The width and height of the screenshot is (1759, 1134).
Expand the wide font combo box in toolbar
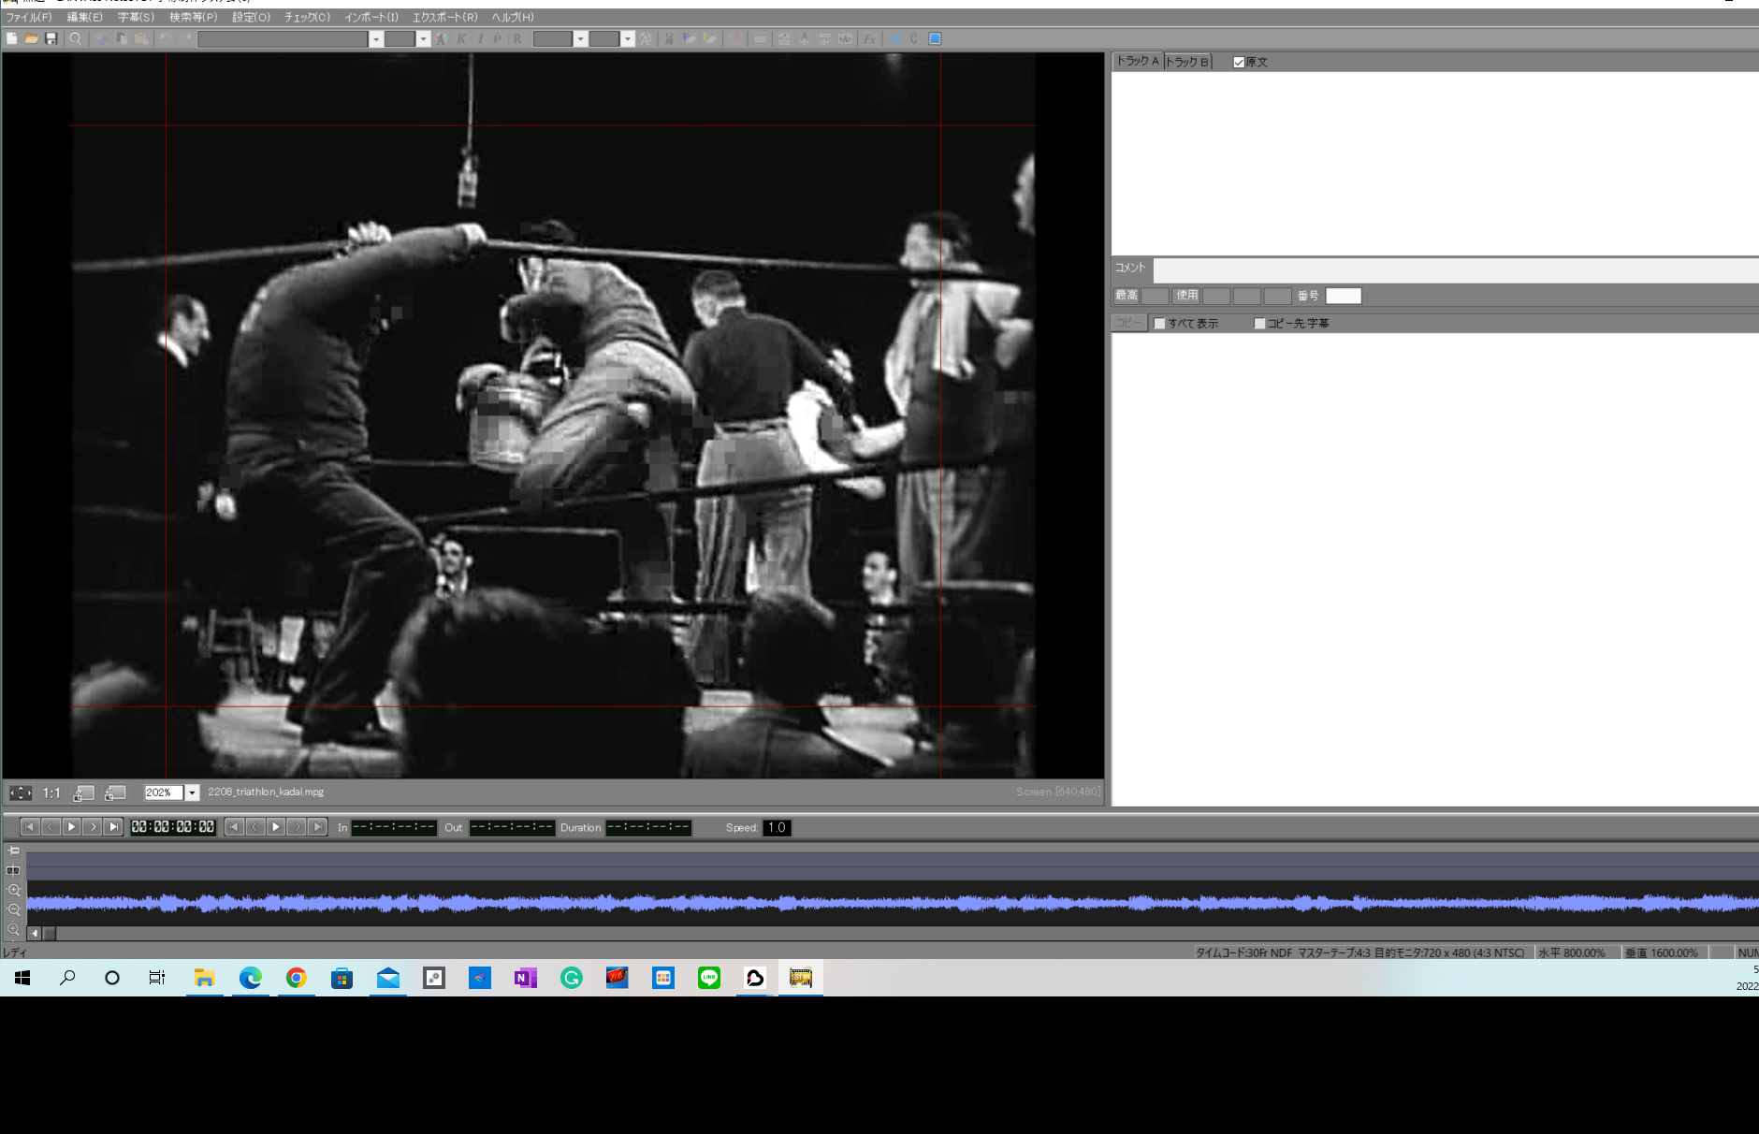point(375,38)
